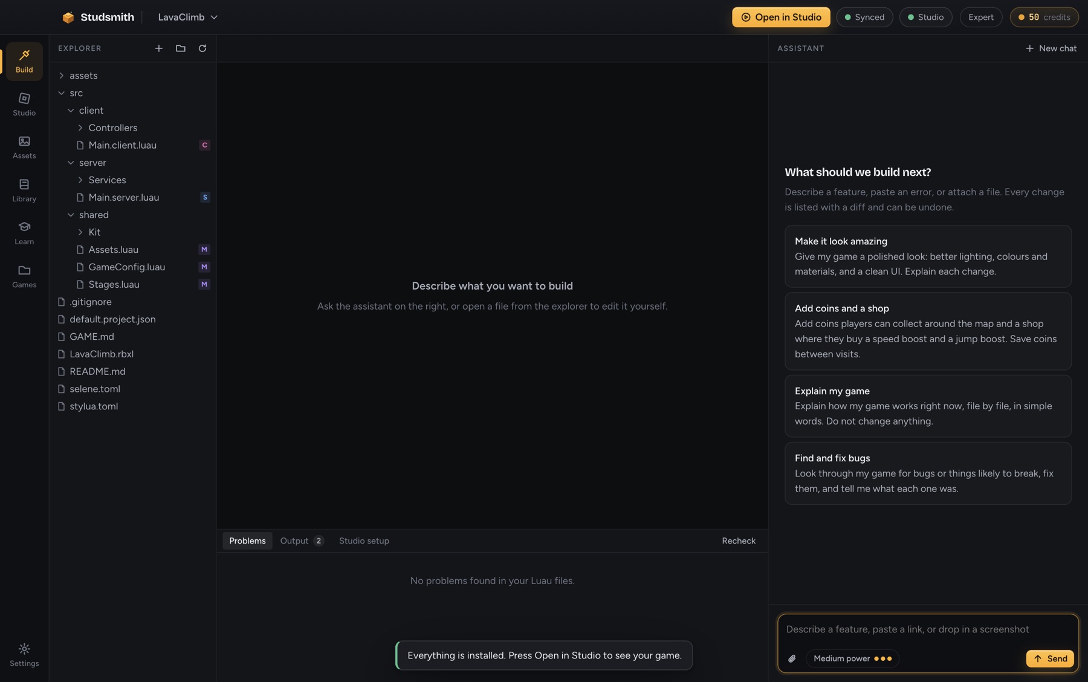
Task: Click the Synced status pill
Action: tap(864, 17)
